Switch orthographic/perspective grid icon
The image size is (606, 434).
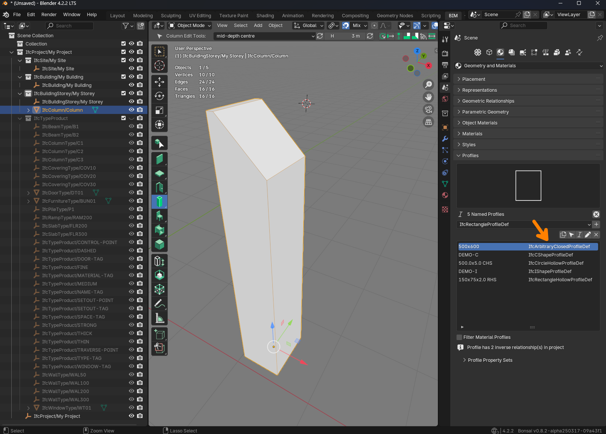click(x=428, y=122)
